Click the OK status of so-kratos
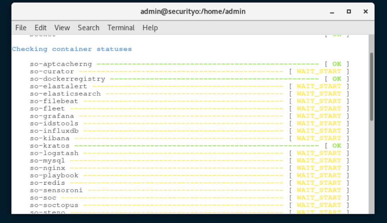This screenshot has width=387, height=223. pyautogui.click(x=337, y=146)
